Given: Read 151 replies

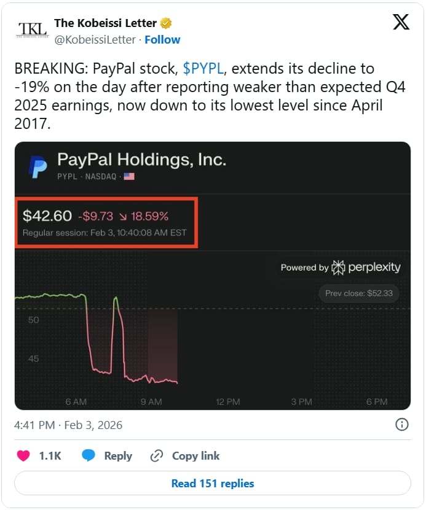Looking at the screenshot, I should coord(212,483).
